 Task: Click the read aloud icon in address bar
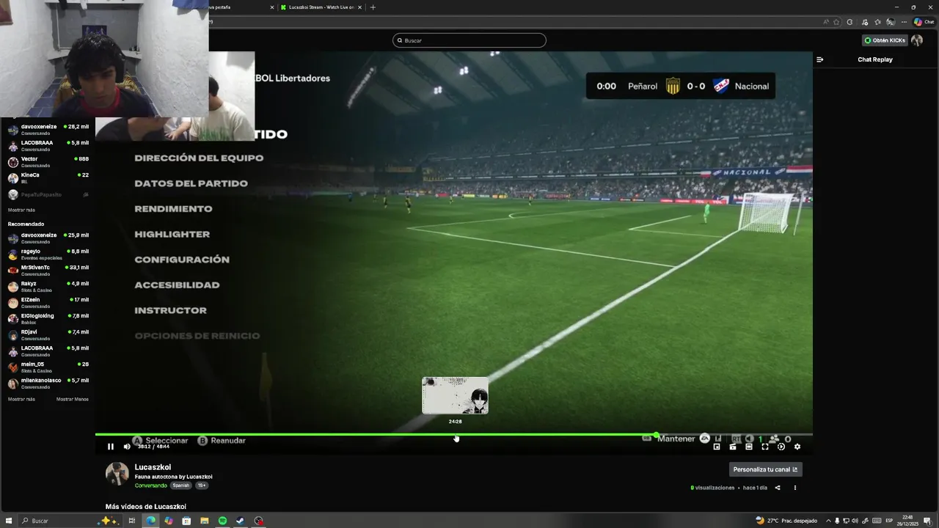point(826,22)
